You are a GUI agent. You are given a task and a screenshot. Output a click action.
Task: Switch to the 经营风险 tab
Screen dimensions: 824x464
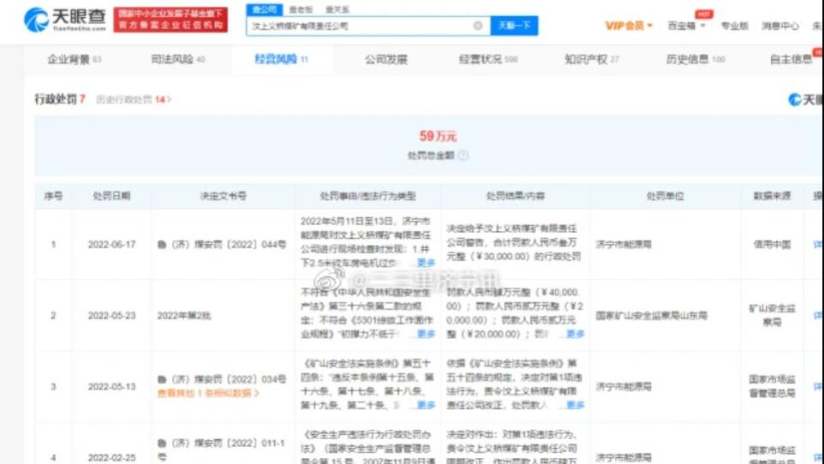coord(281,59)
